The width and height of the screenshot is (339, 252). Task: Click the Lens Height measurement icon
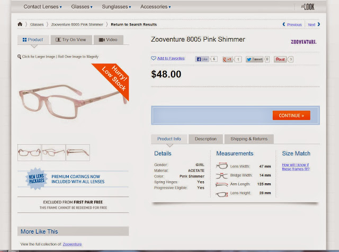pos(222,194)
